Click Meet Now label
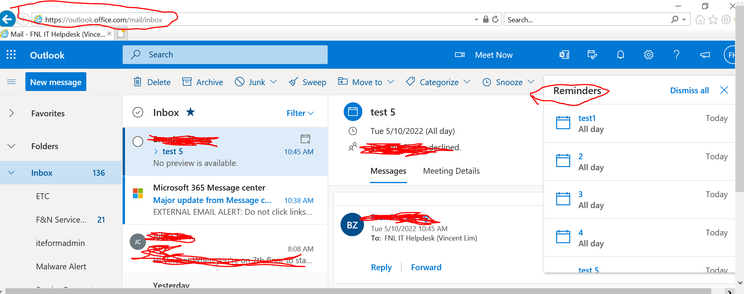 point(494,55)
